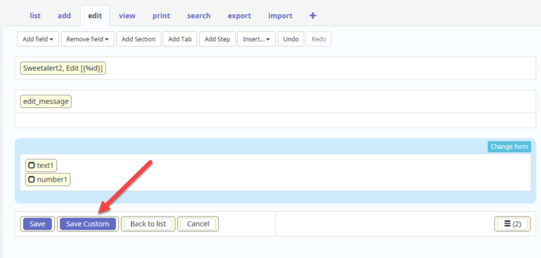Go to the view tab
This screenshot has height=258, width=541.
click(127, 16)
